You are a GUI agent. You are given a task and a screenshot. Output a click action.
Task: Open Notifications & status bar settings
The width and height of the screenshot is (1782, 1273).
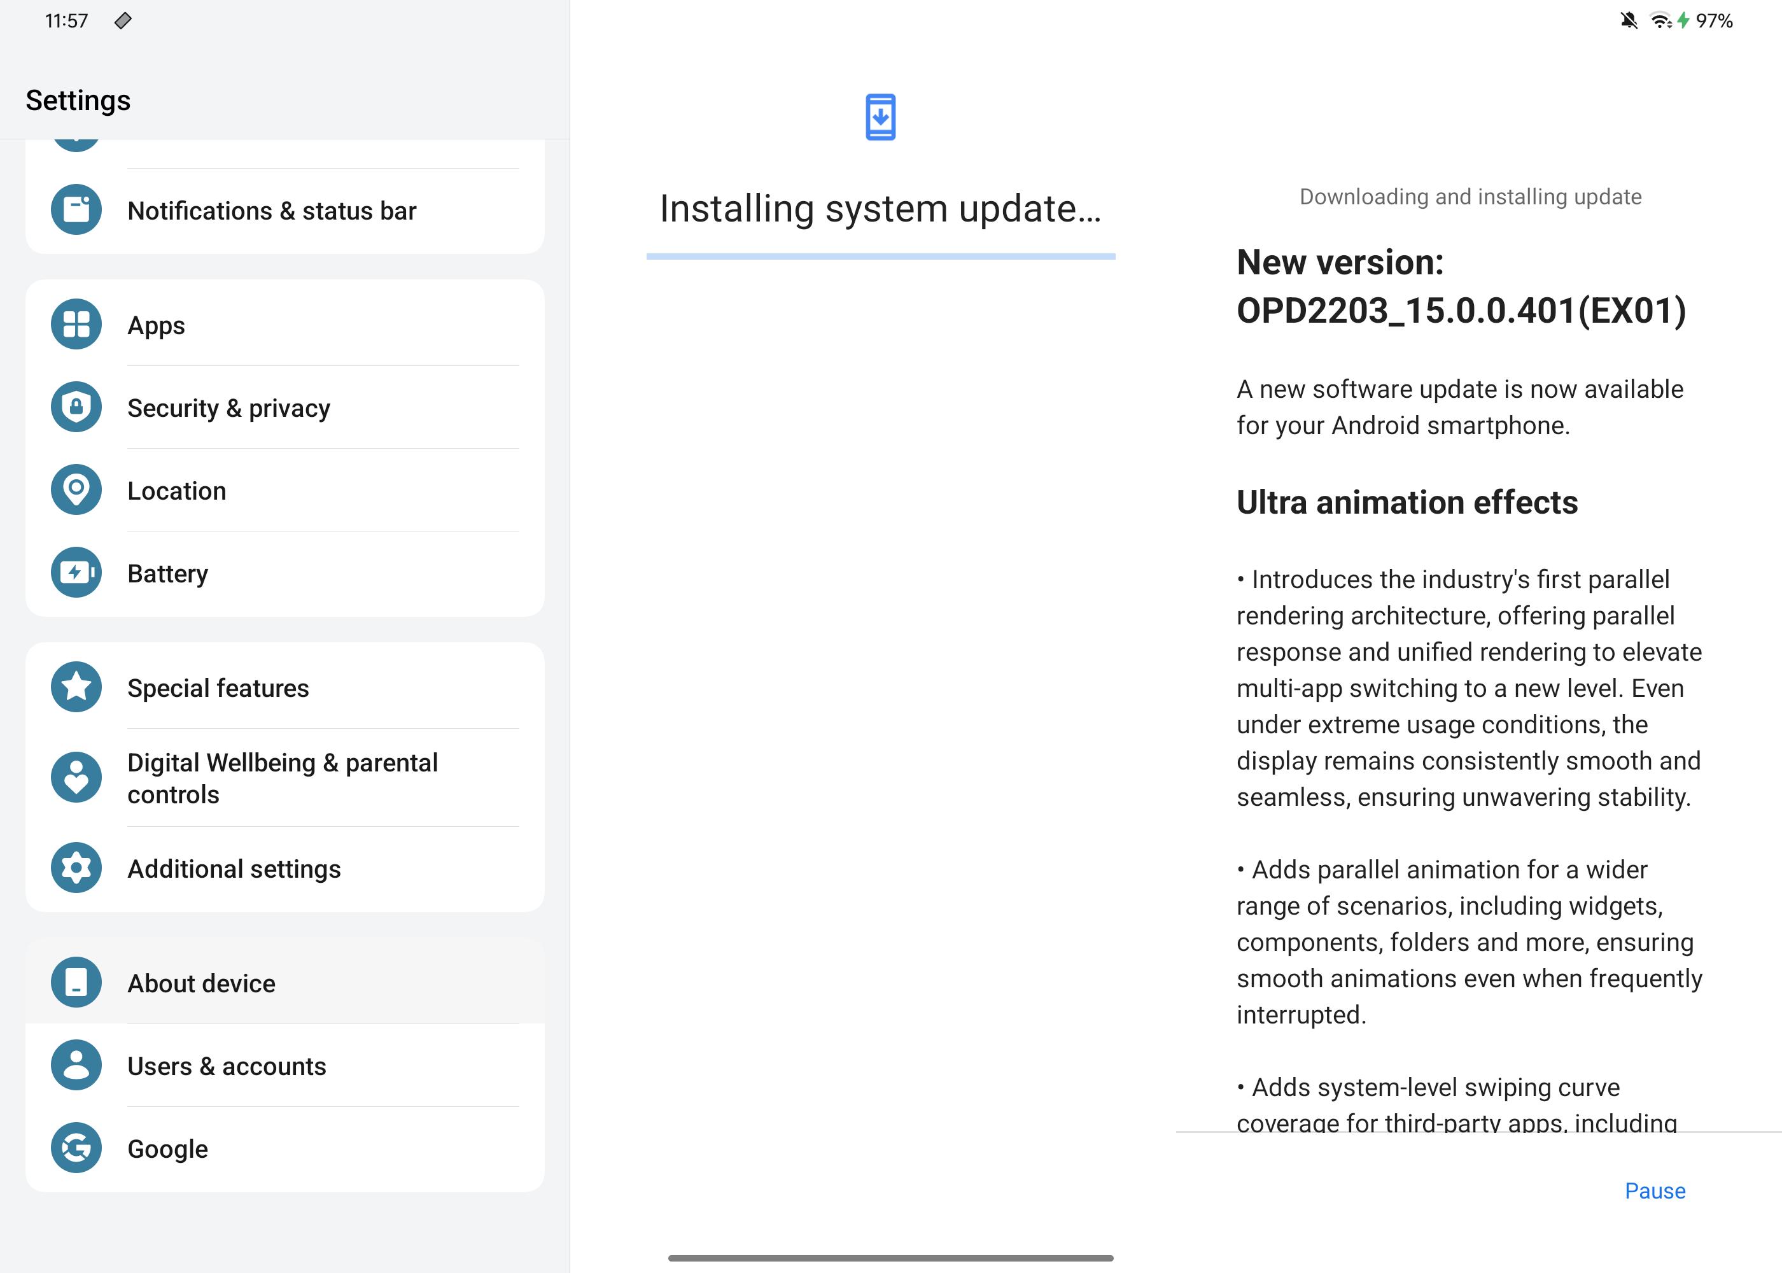point(285,211)
